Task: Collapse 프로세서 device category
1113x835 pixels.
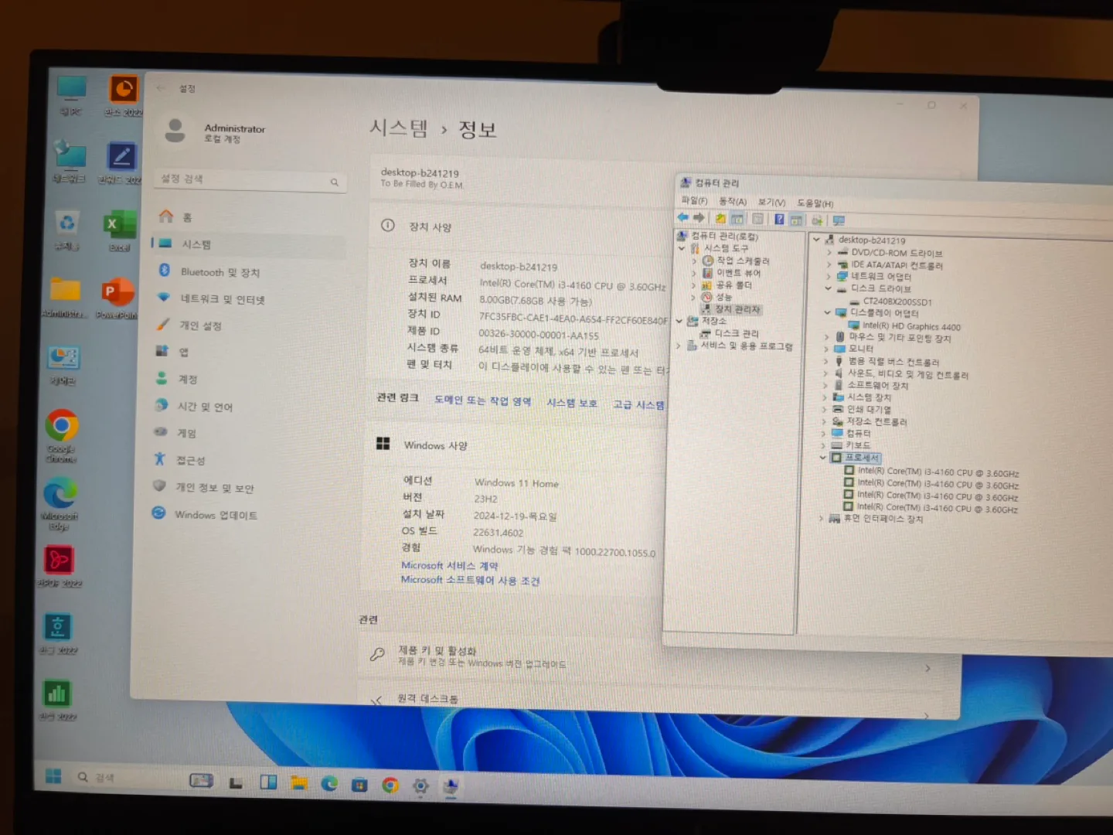Action: coord(823,457)
